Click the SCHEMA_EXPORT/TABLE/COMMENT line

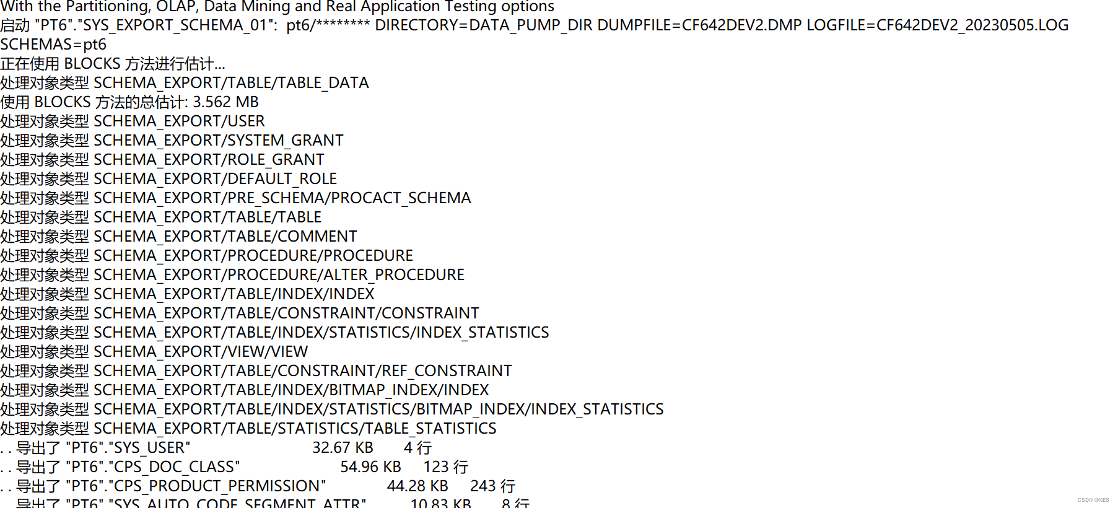tap(178, 237)
